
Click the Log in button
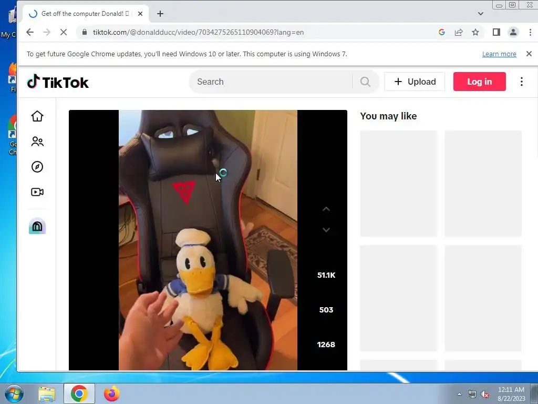pyautogui.click(x=479, y=82)
